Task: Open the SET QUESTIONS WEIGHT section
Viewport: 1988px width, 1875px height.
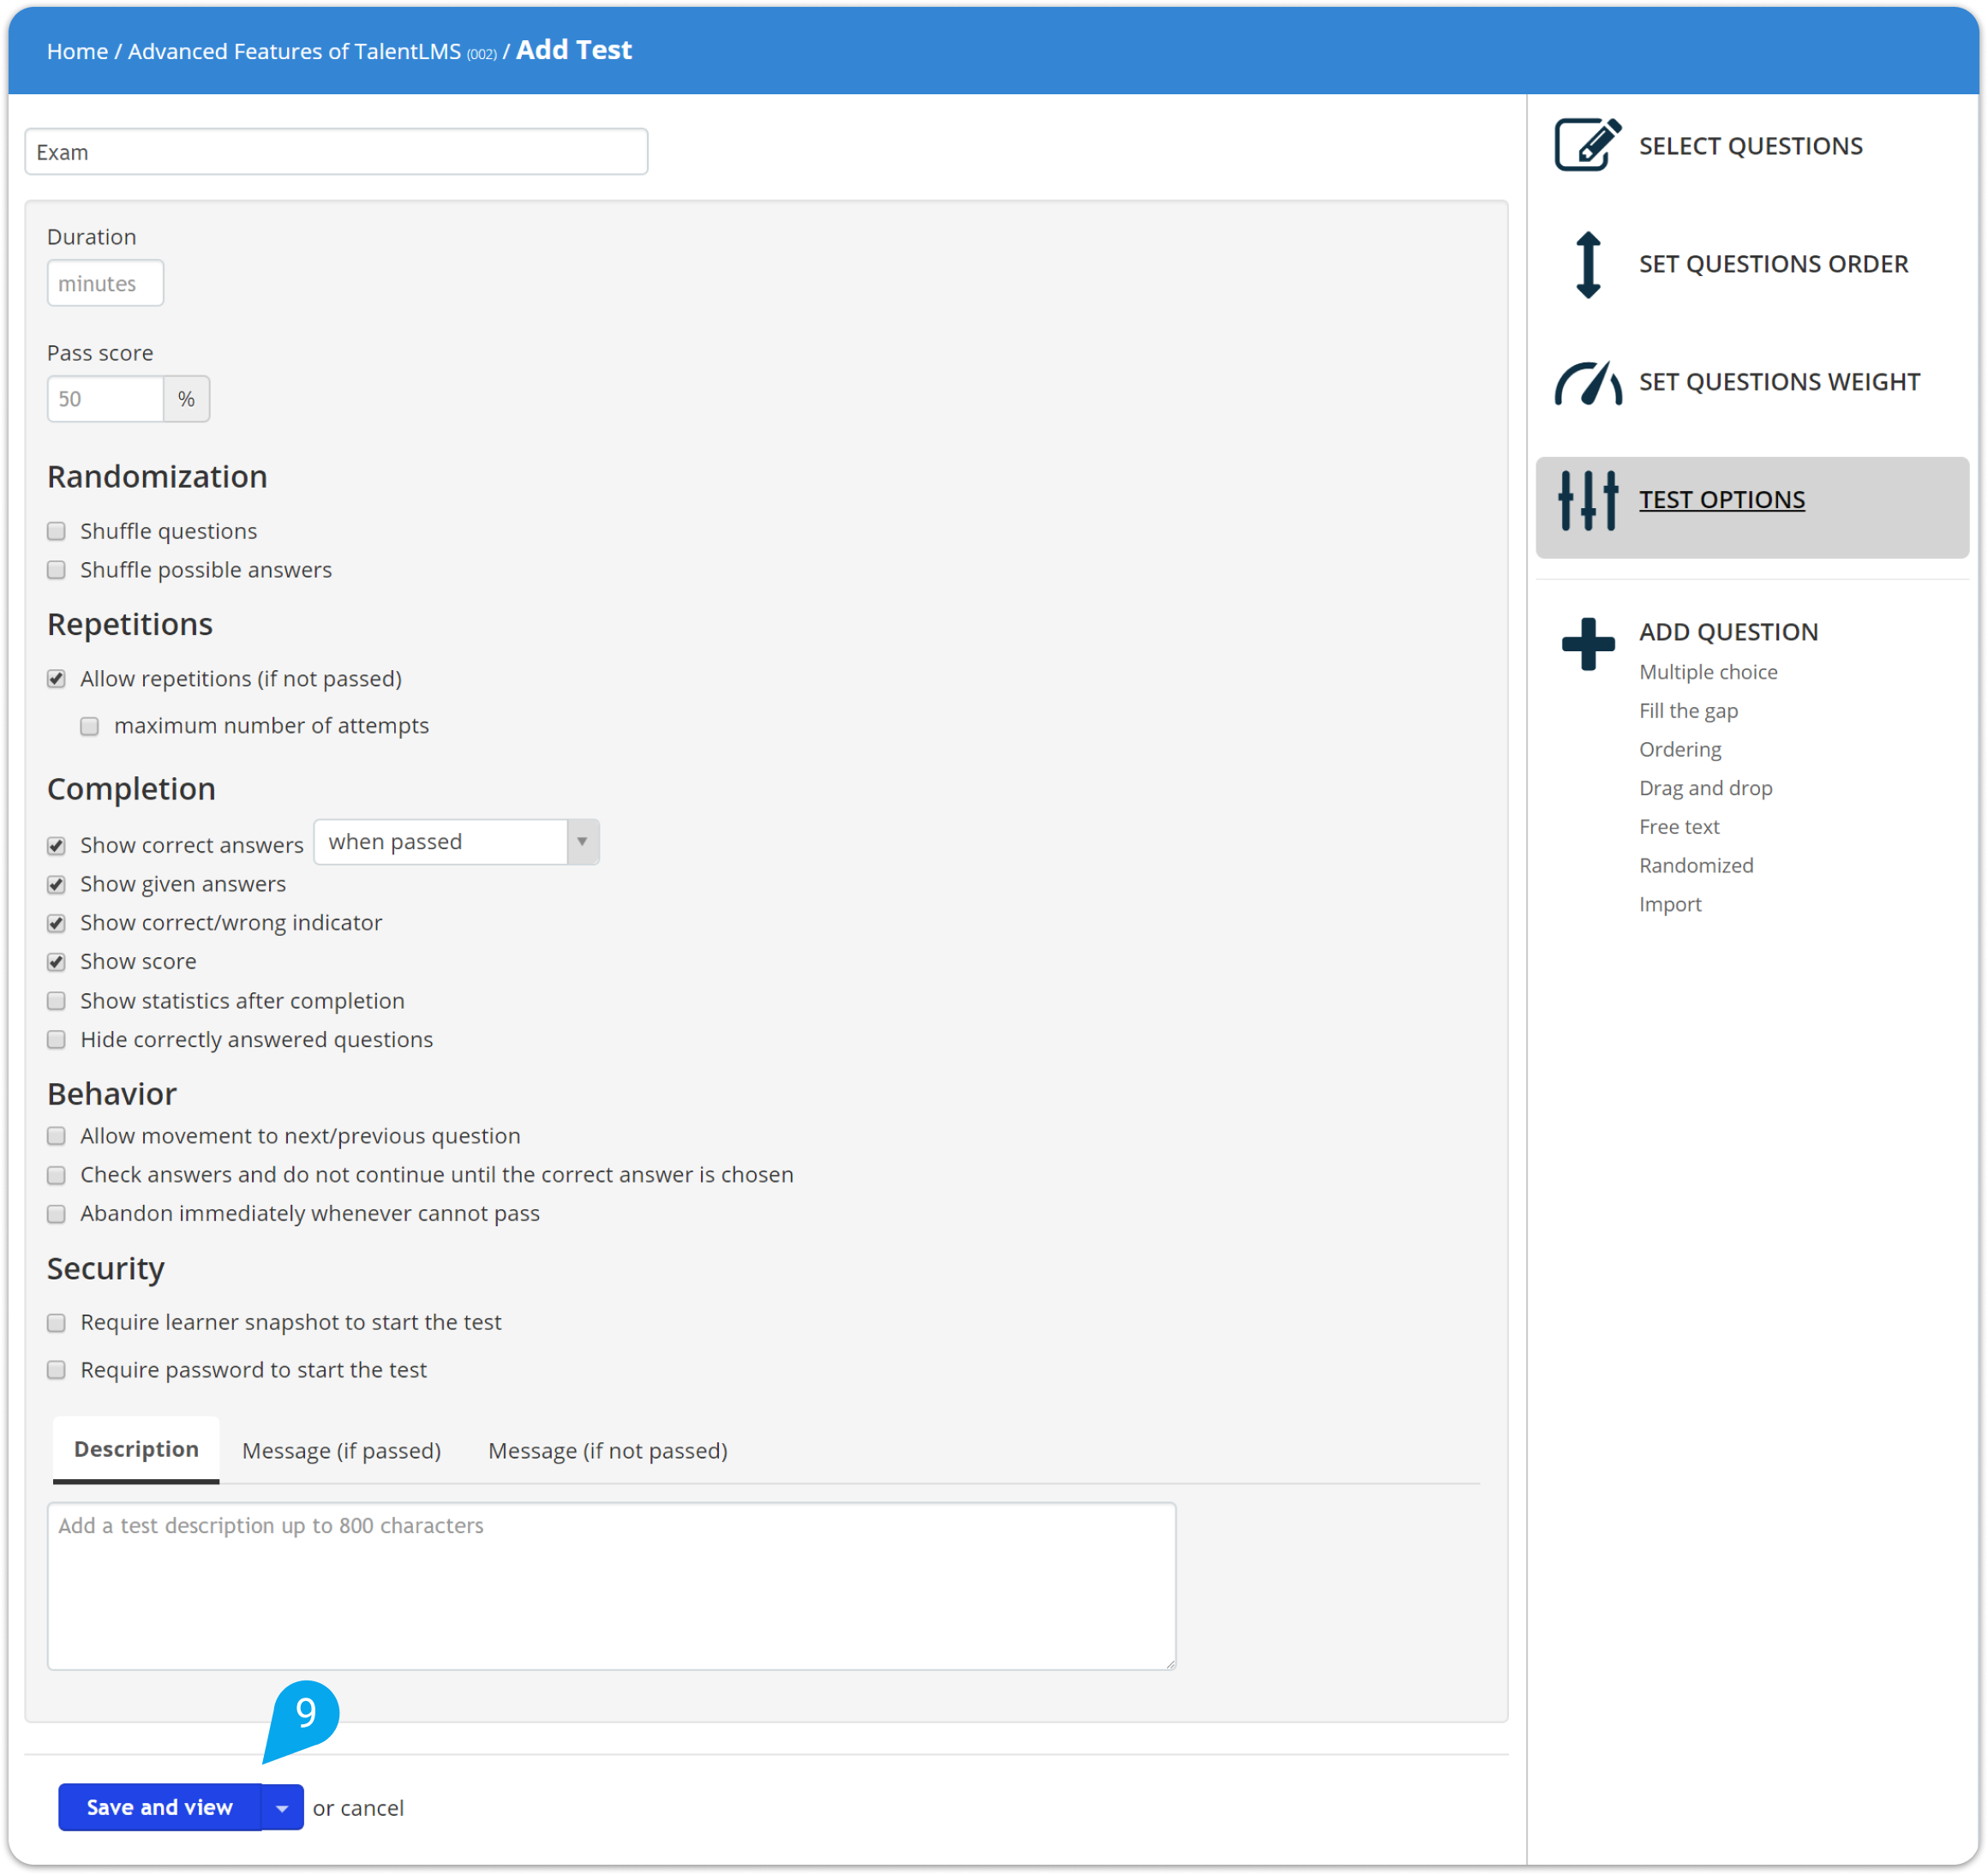Action: pyautogui.click(x=1779, y=382)
